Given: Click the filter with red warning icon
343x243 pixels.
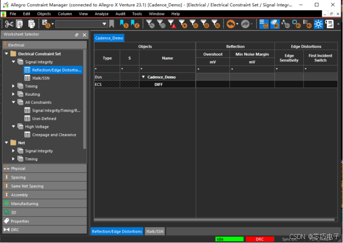Looking at the screenshot, I should pos(172,24).
